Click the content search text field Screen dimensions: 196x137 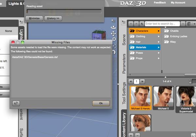click(x=162, y=24)
